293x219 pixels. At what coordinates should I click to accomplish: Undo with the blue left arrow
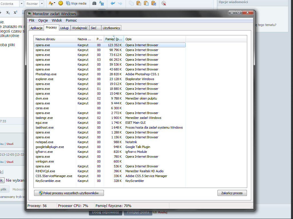coord(113,3)
